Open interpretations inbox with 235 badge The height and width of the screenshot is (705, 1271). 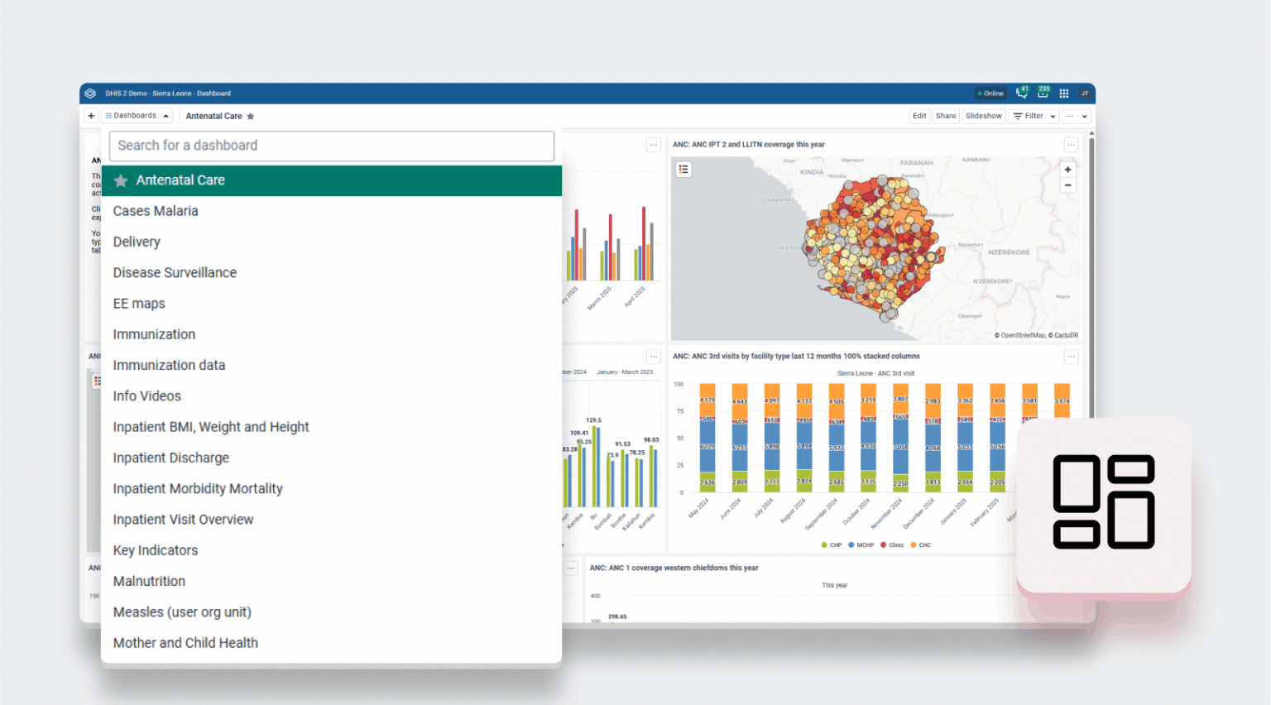(1043, 94)
